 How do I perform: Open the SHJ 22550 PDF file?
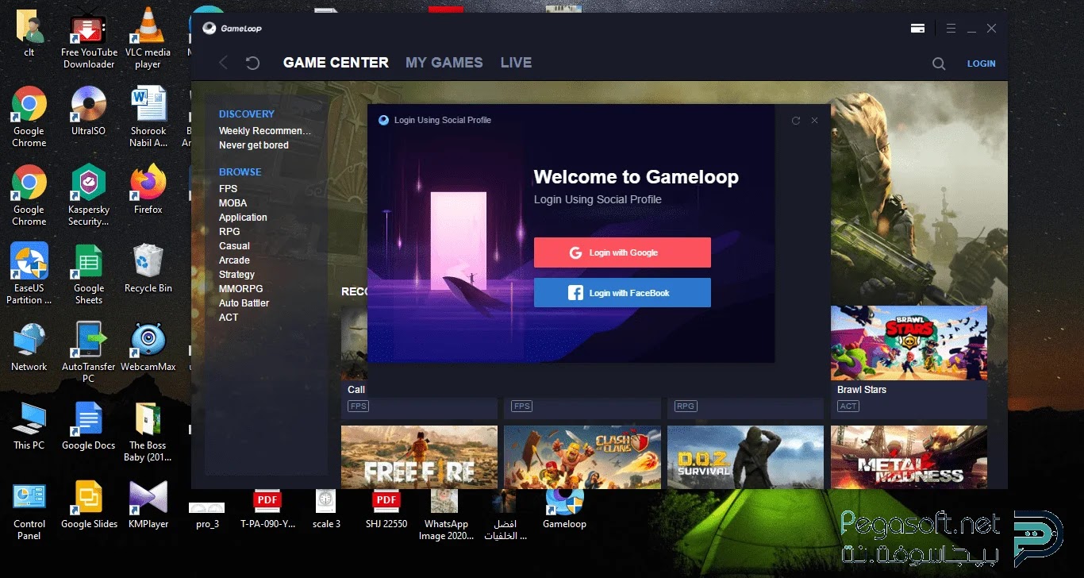386,509
